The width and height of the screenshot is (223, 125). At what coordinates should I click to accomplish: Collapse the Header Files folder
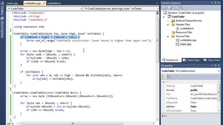coord(168,25)
